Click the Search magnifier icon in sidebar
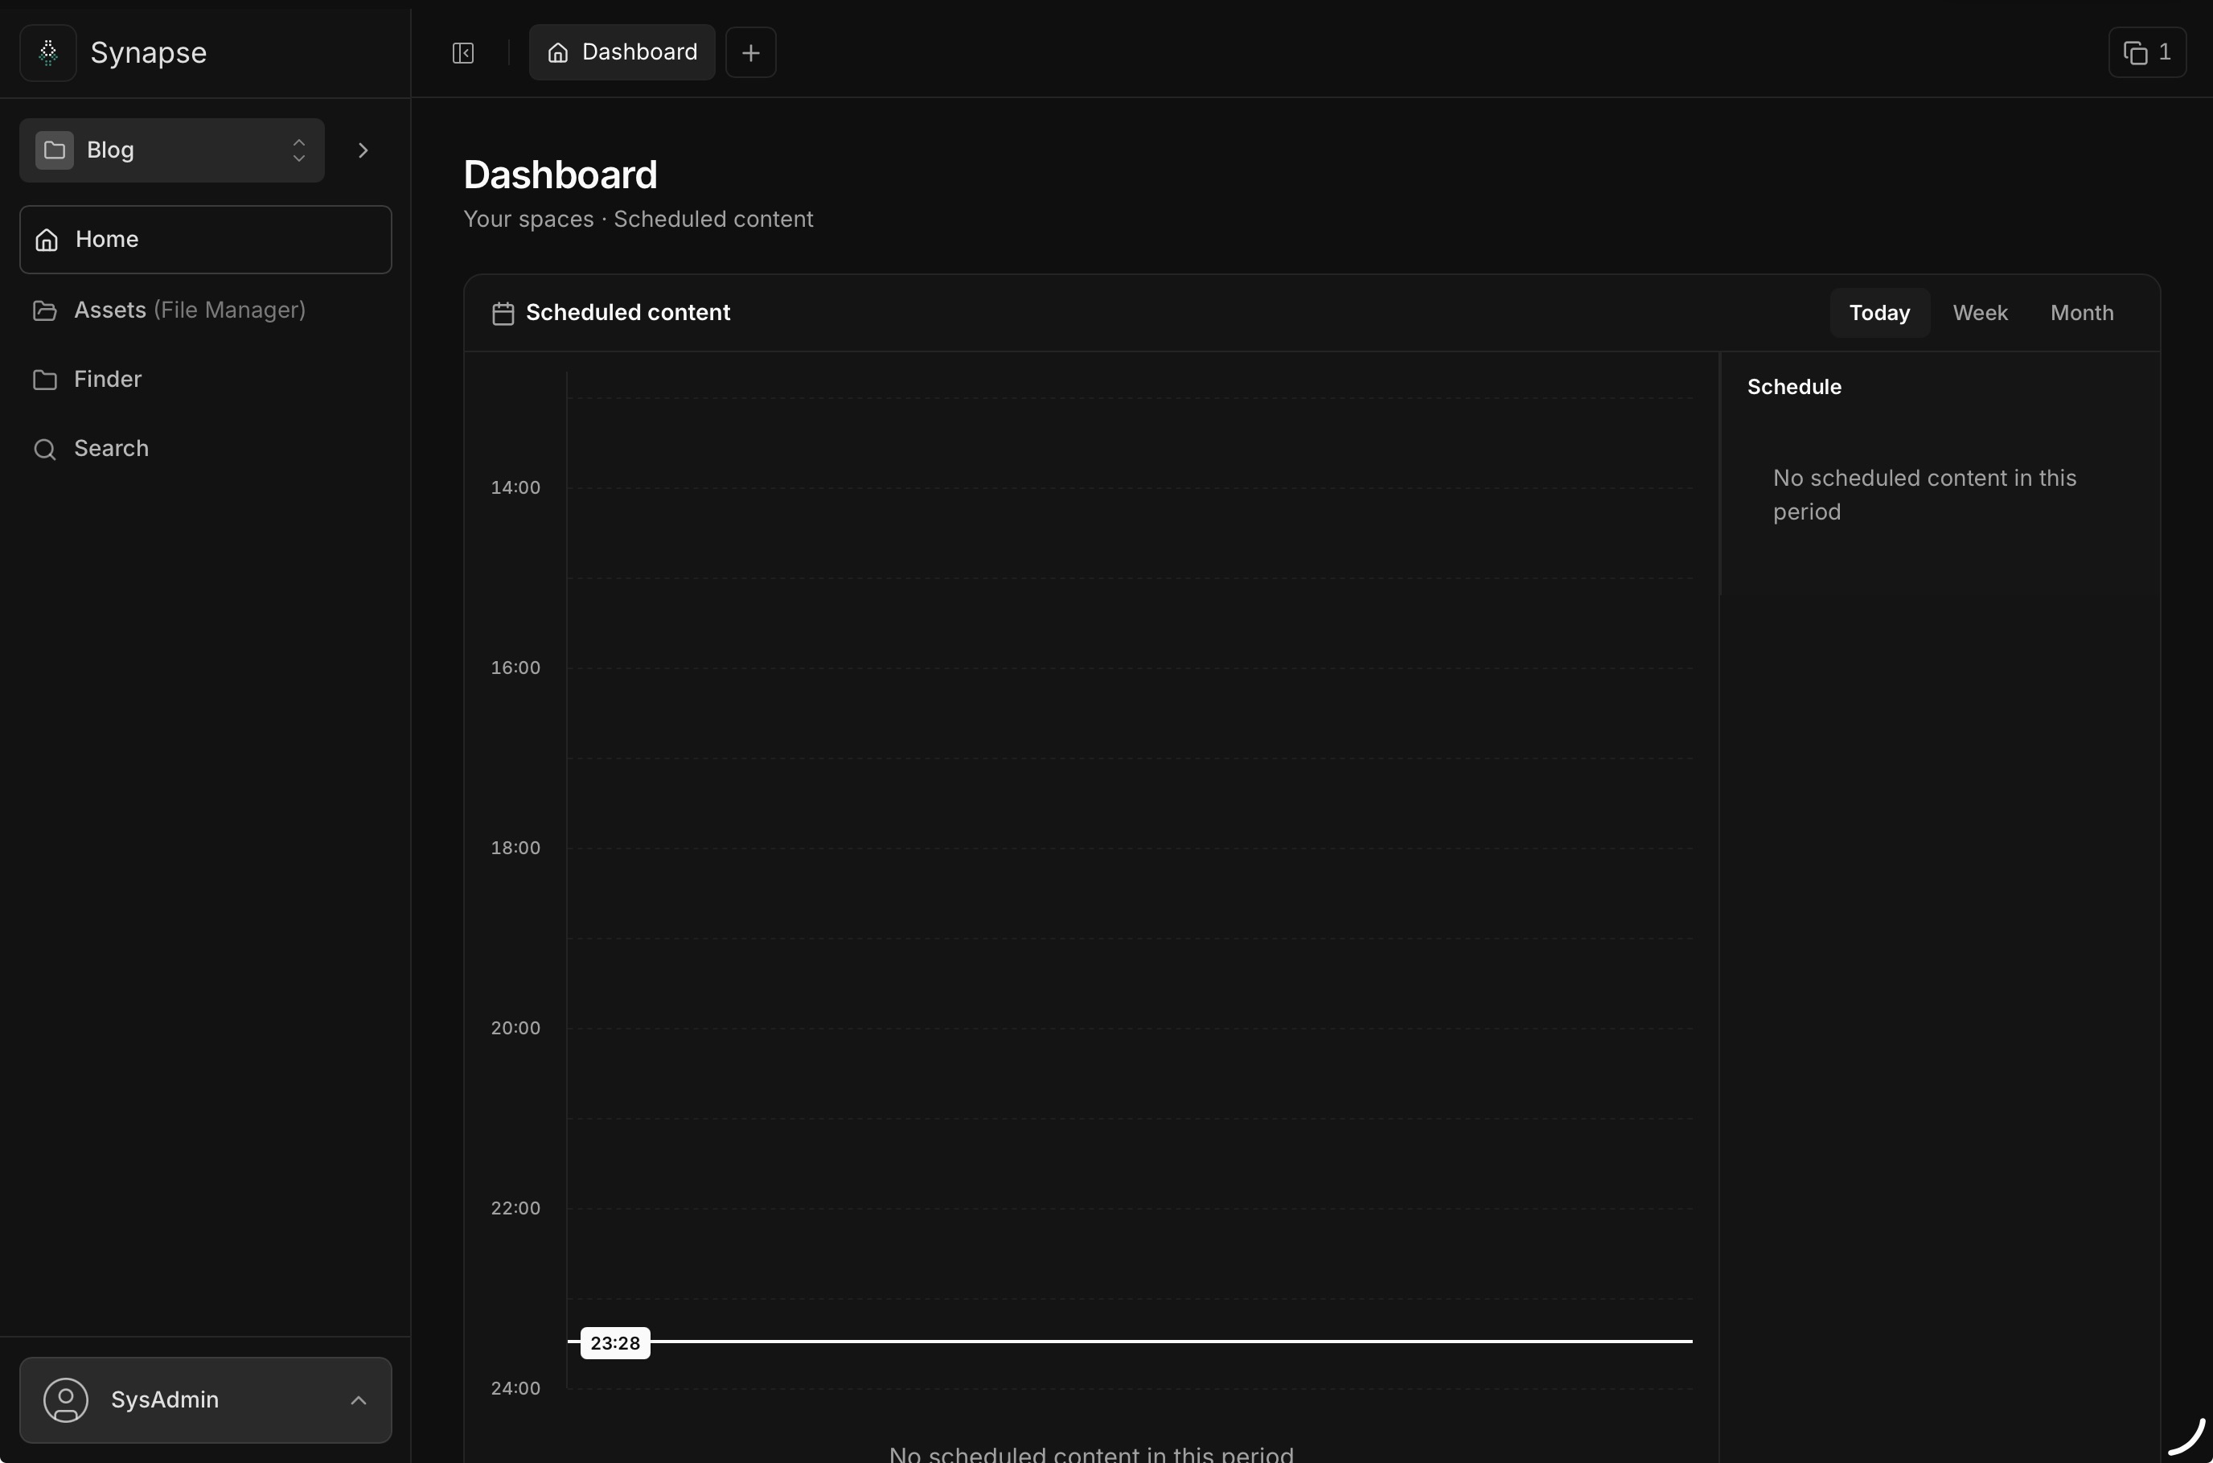The width and height of the screenshot is (2213, 1463). click(45, 450)
